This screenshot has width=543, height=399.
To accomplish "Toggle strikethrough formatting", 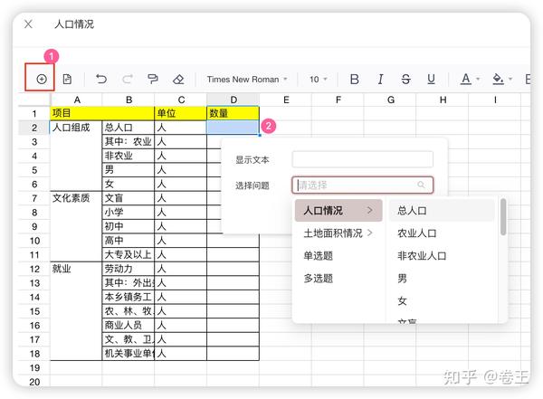I will pyautogui.click(x=405, y=80).
